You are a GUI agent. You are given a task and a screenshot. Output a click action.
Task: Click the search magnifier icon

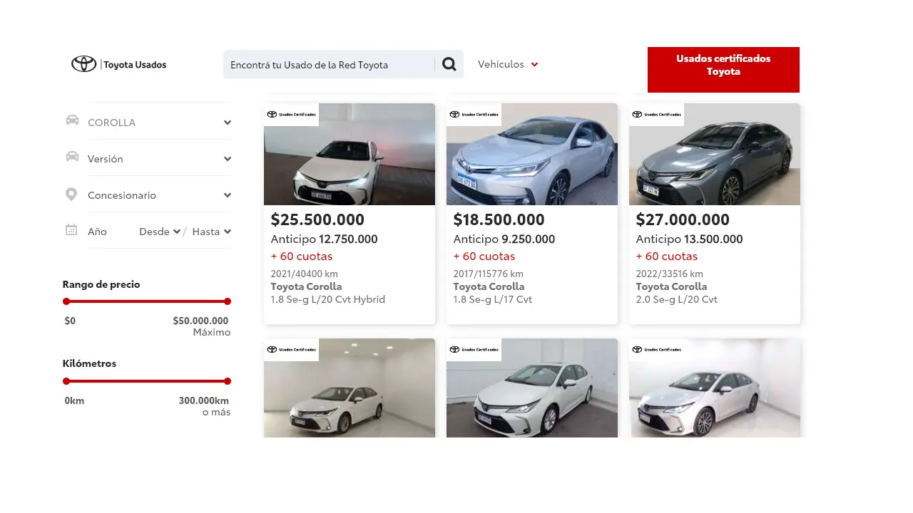[449, 64]
